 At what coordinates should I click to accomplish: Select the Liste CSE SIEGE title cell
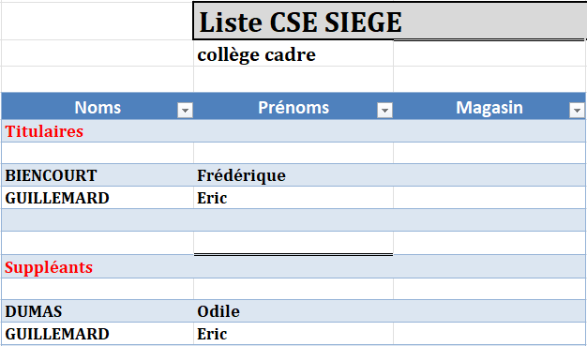point(390,21)
